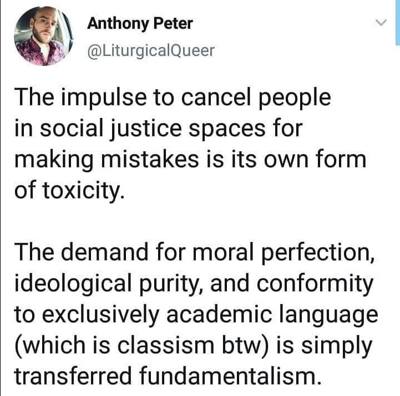Expand the tweet options chevron
Image resolution: width=400 pixels, height=396 pixels.
(380, 23)
